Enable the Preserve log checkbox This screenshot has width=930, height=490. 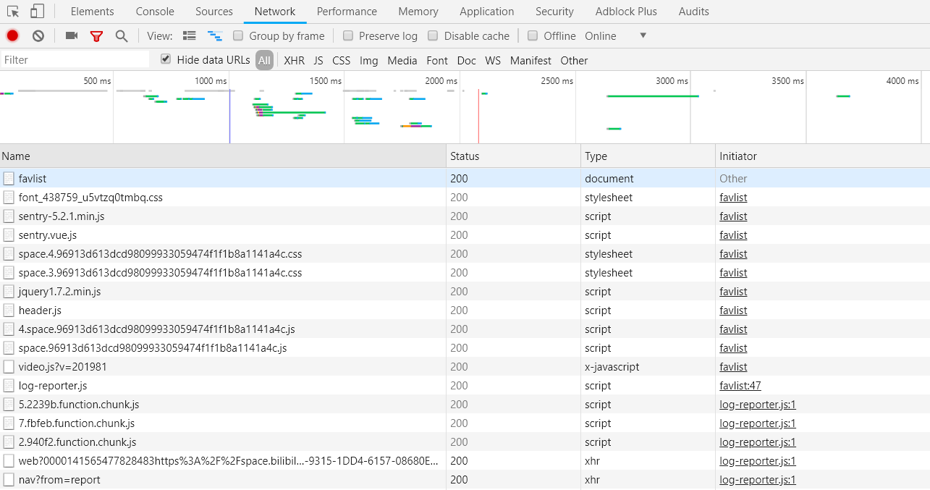pos(348,35)
